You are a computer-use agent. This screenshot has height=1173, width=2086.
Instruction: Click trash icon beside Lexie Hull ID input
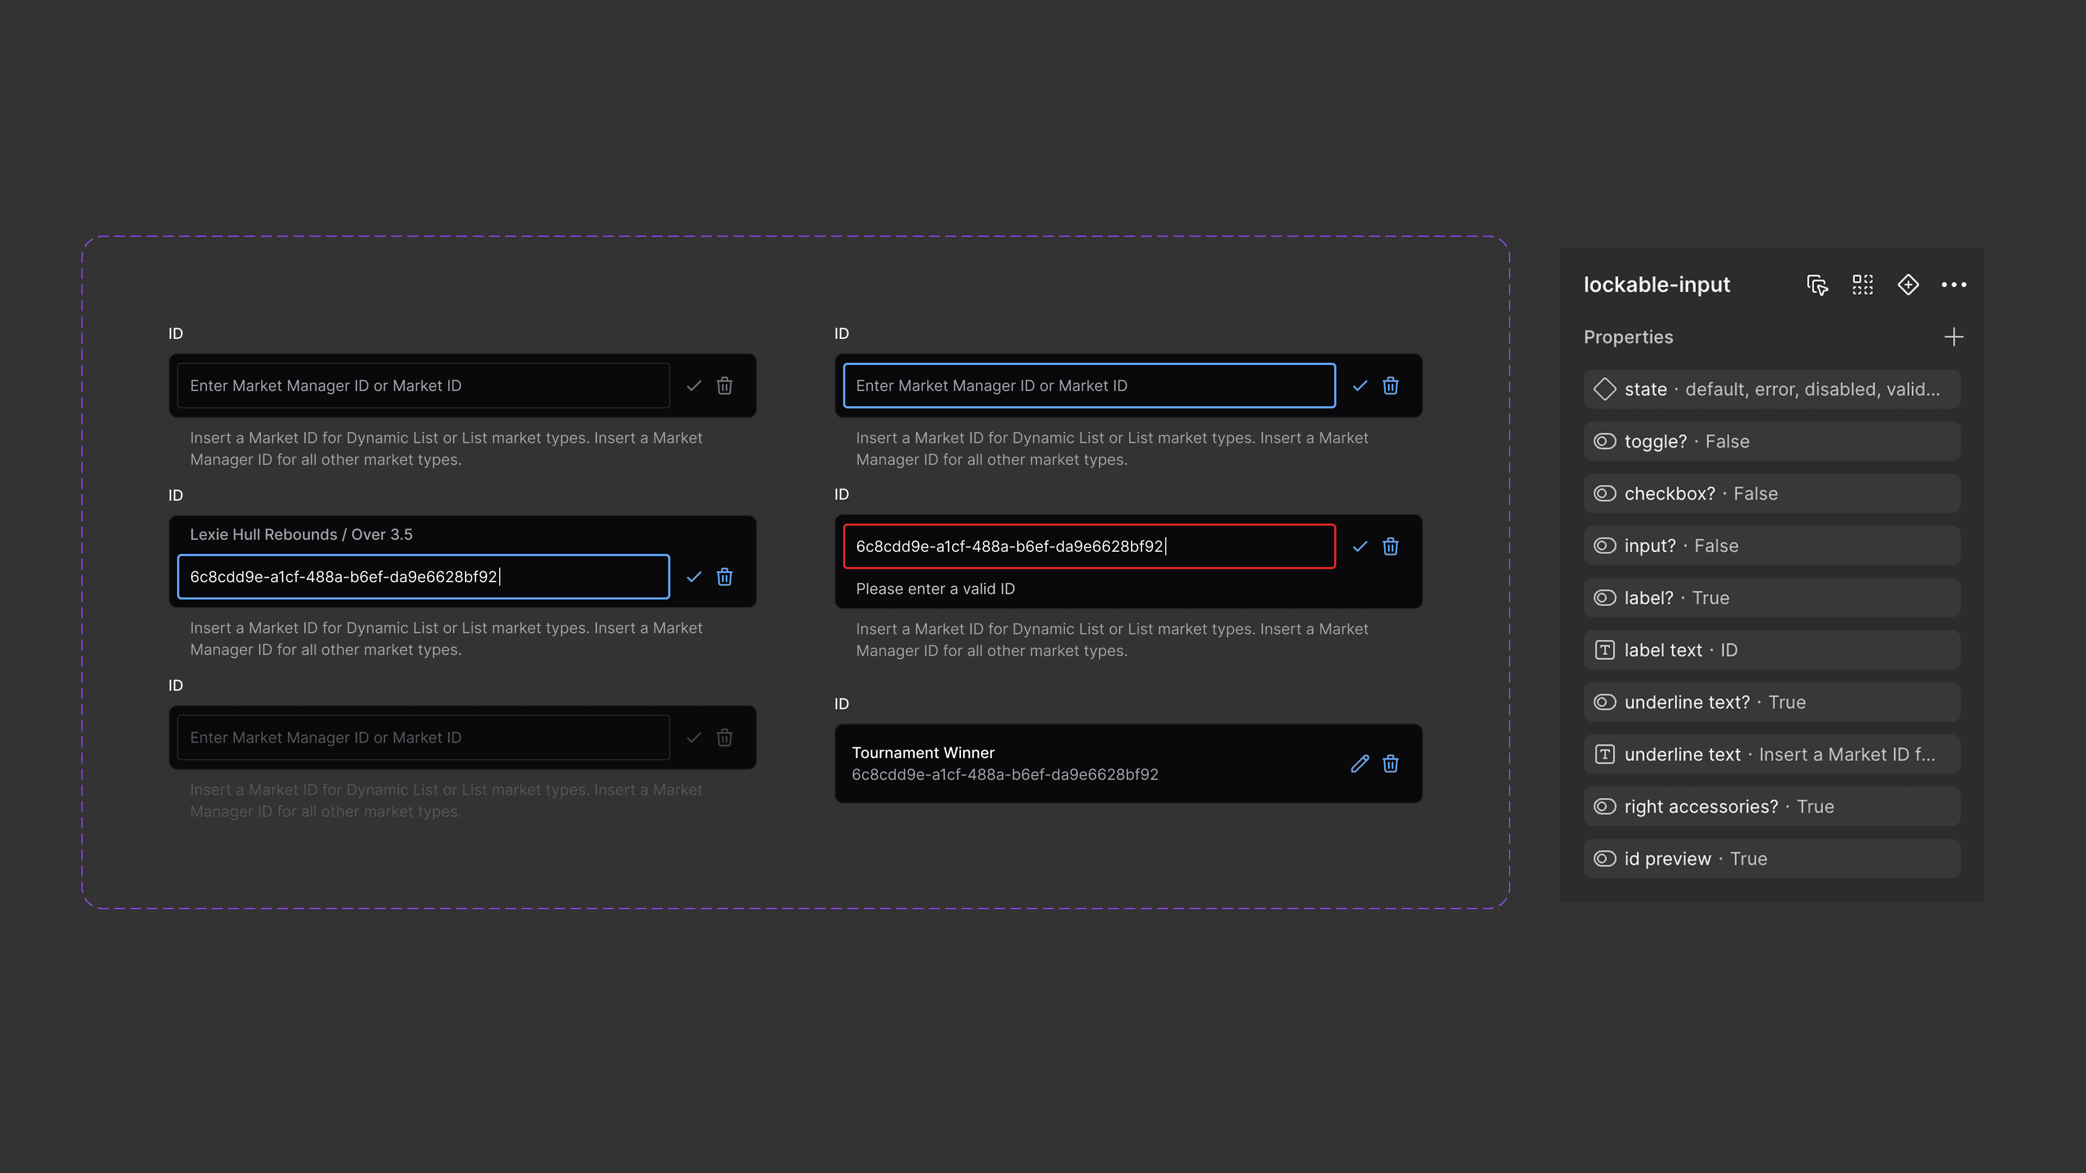tap(725, 576)
